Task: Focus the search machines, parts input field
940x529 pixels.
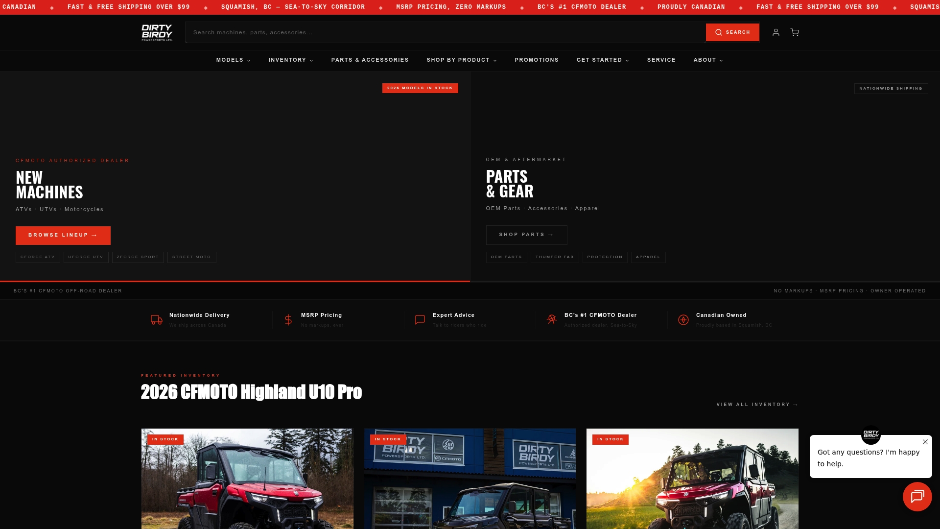Action: pos(446,32)
